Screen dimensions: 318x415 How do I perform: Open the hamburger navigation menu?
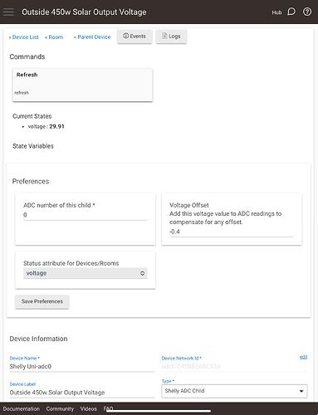tap(8, 12)
